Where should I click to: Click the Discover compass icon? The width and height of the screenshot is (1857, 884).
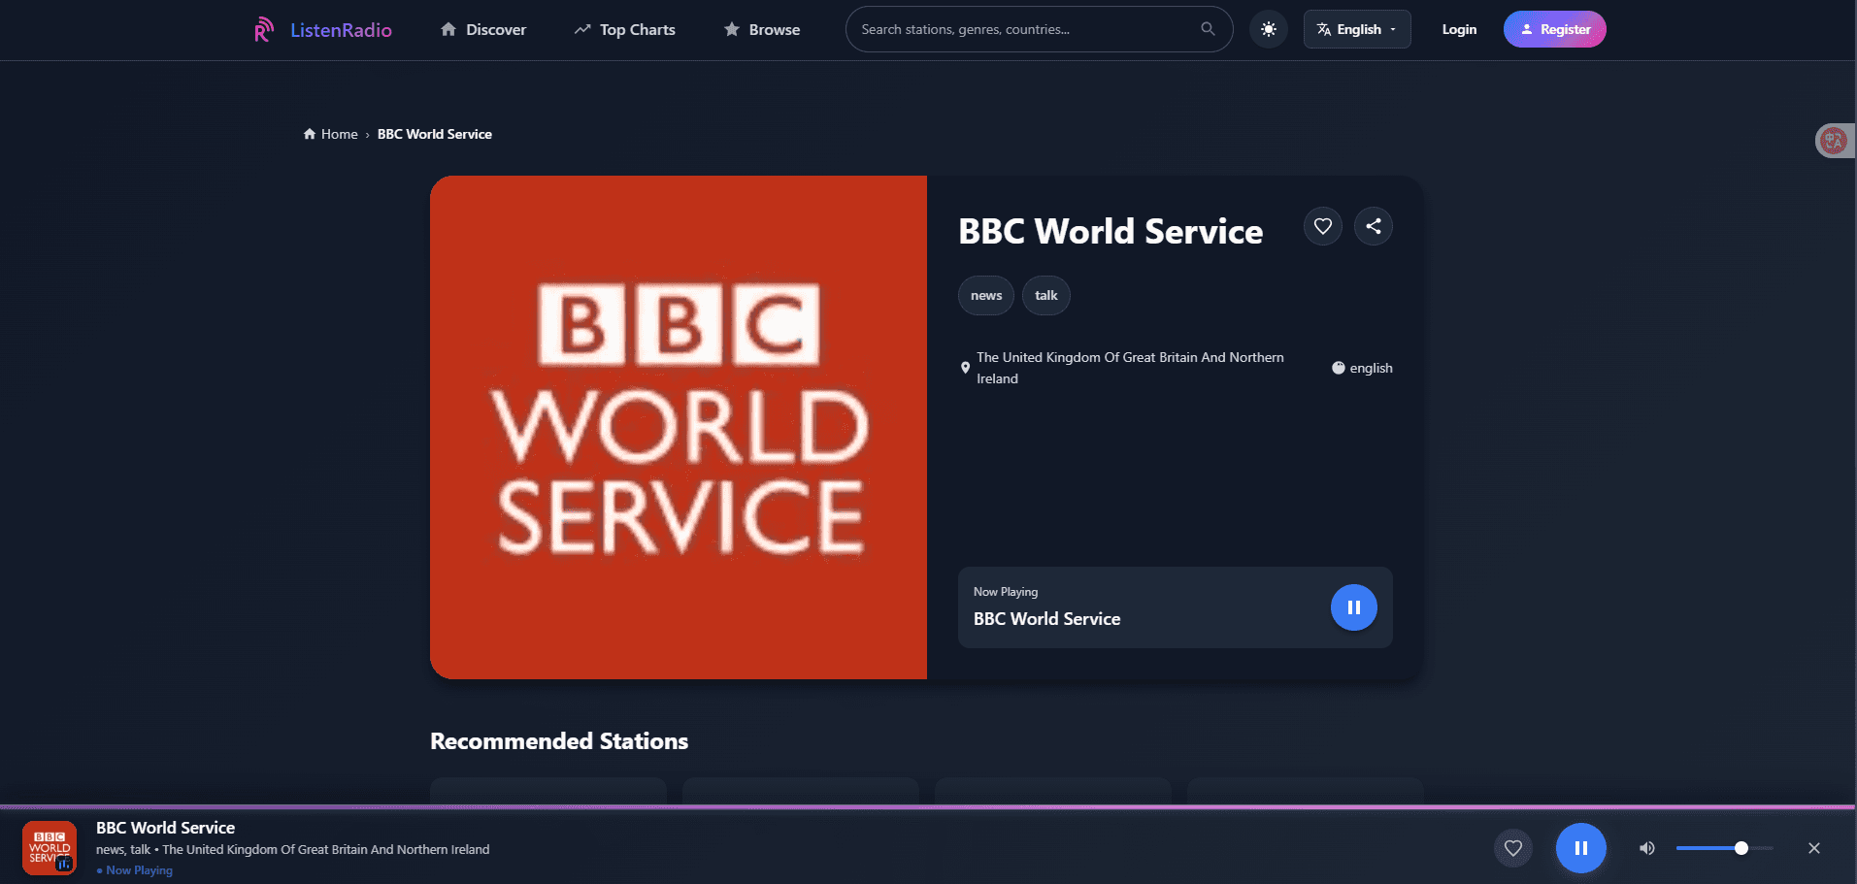[448, 29]
